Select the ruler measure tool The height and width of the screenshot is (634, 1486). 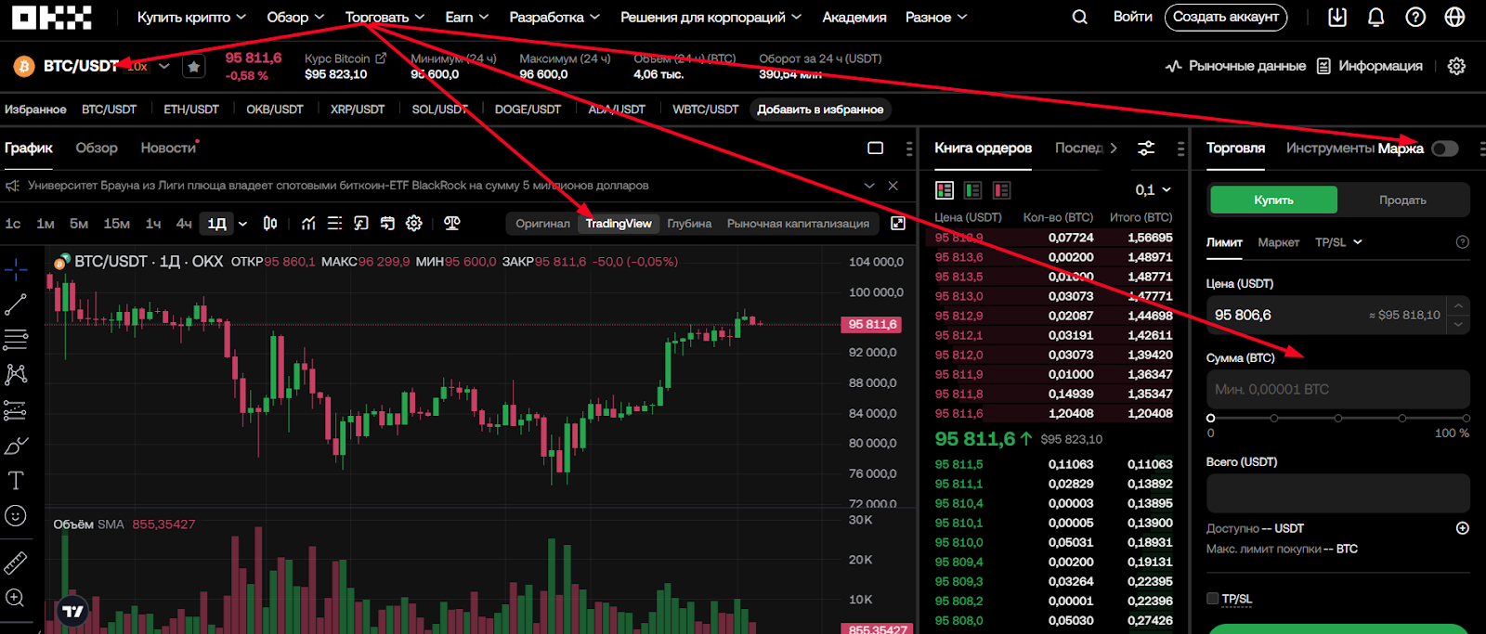[x=16, y=563]
